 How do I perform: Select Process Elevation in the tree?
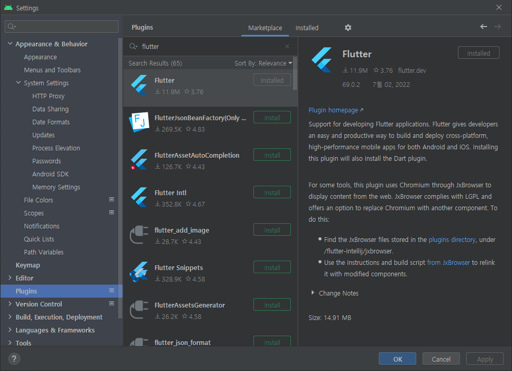point(56,148)
